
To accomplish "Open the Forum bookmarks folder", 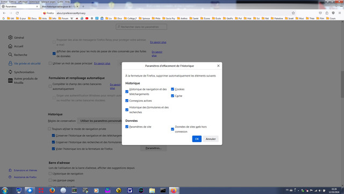I will [63, 18].
